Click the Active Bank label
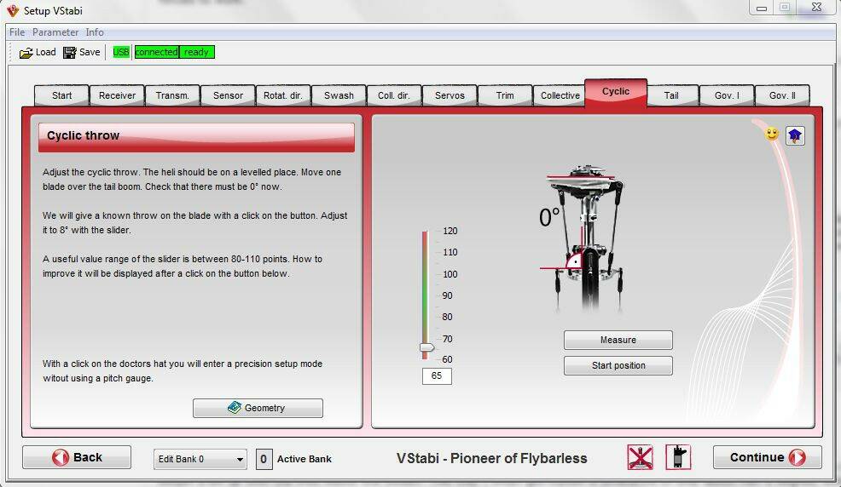The image size is (841, 487). point(304,459)
